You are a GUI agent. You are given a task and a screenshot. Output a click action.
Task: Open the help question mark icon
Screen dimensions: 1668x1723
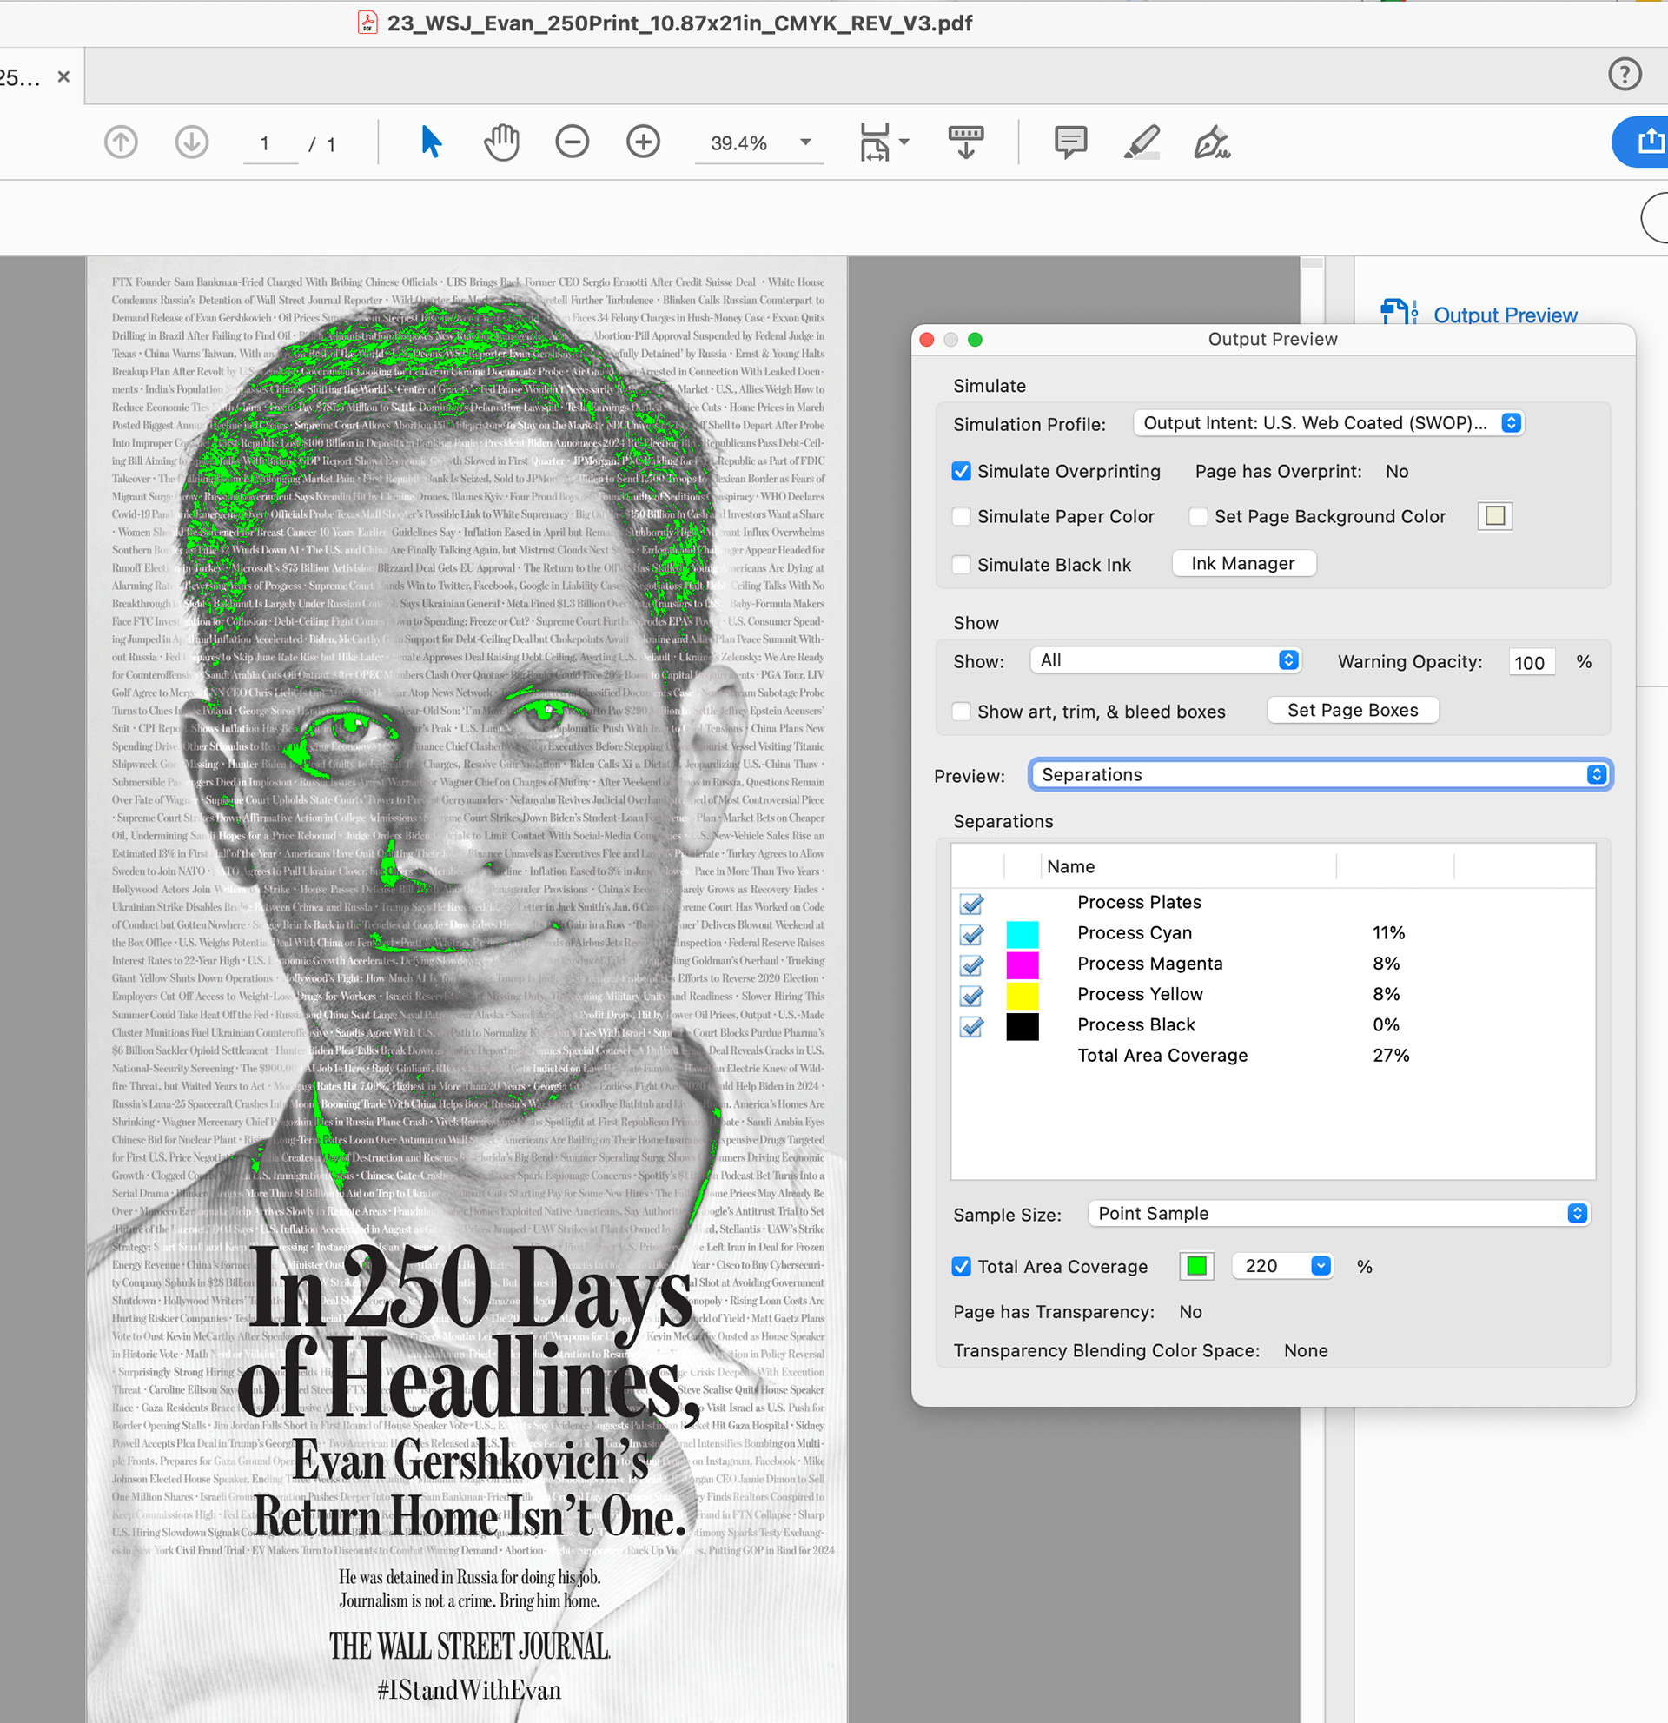pyautogui.click(x=1624, y=75)
